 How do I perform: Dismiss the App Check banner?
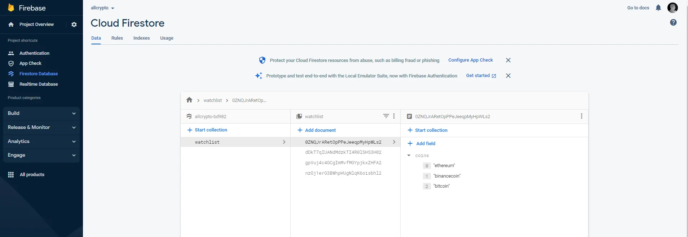(508, 60)
